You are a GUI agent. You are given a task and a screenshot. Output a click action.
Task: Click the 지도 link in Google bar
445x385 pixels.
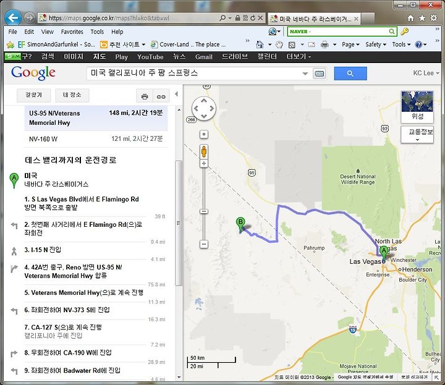tap(100, 57)
